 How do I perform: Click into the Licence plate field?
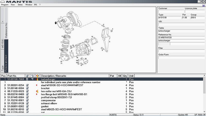195,11
